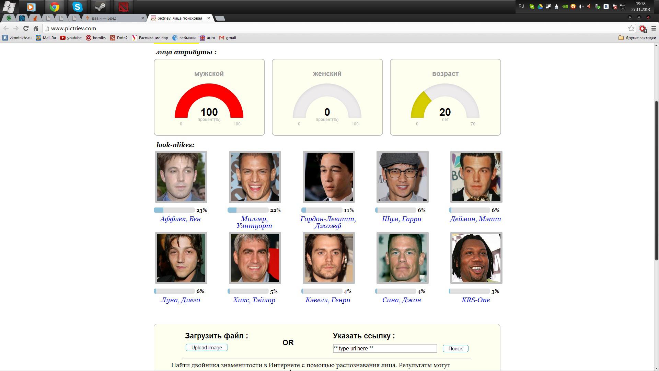Open the Другие закладки bookmarks folder

[637, 38]
